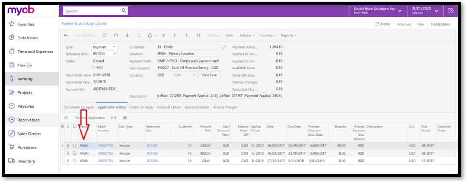Click the export to Excel icon

tap(125, 118)
